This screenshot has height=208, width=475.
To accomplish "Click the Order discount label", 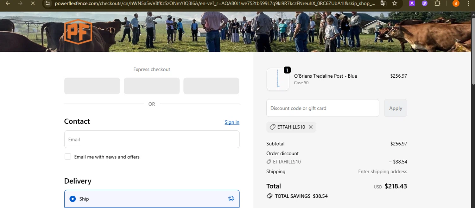I will coord(282,153).
